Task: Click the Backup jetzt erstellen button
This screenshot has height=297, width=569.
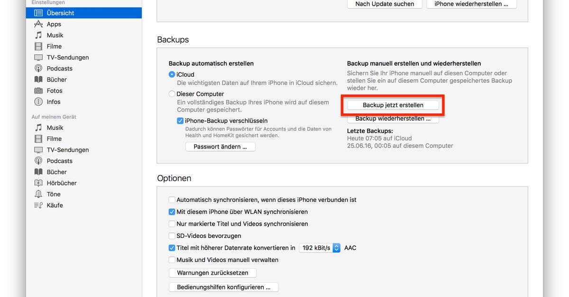Action: pyautogui.click(x=393, y=105)
